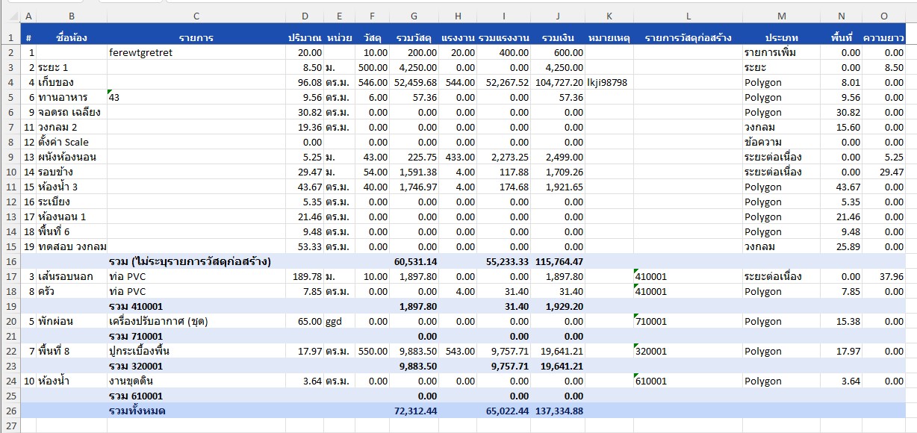The height and width of the screenshot is (433, 917).
Task: Click the 'ข้อความ' type cell
Action: coord(781,142)
